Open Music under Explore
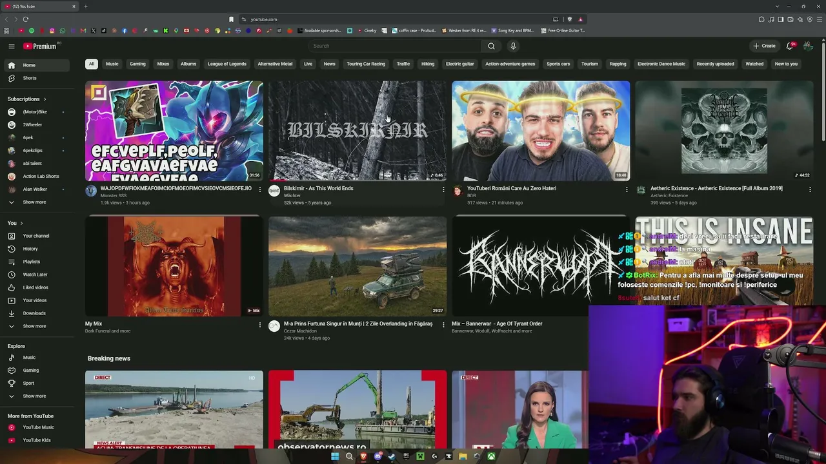This screenshot has width=826, height=464. click(36, 358)
